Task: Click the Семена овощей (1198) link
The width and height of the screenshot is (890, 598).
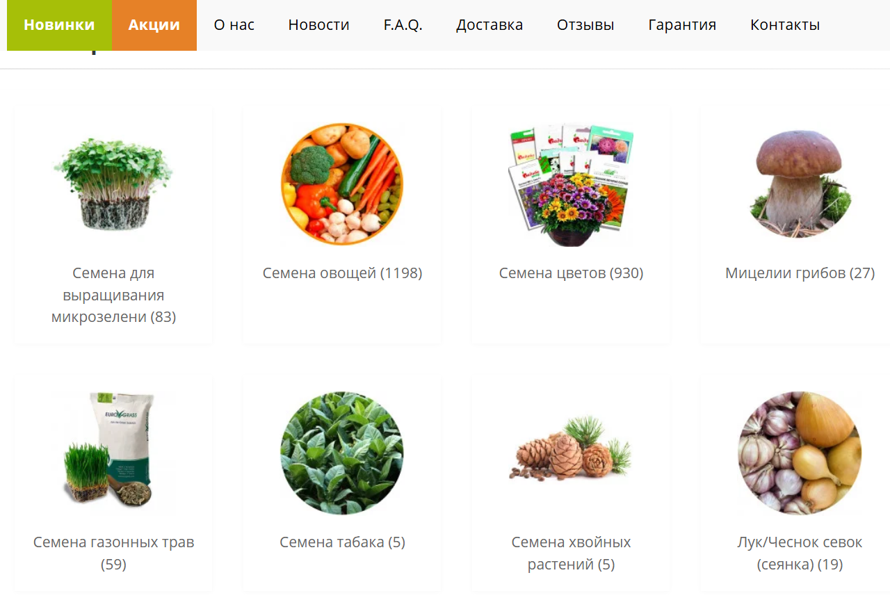Action: pyautogui.click(x=342, y=273)
